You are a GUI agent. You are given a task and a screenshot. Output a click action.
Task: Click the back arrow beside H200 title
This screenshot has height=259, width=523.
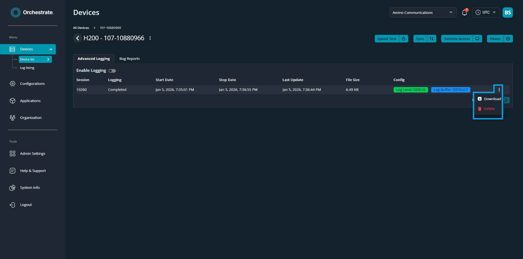coord(78,38)
